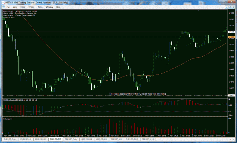Open the Insert menu

click(23, 7)
